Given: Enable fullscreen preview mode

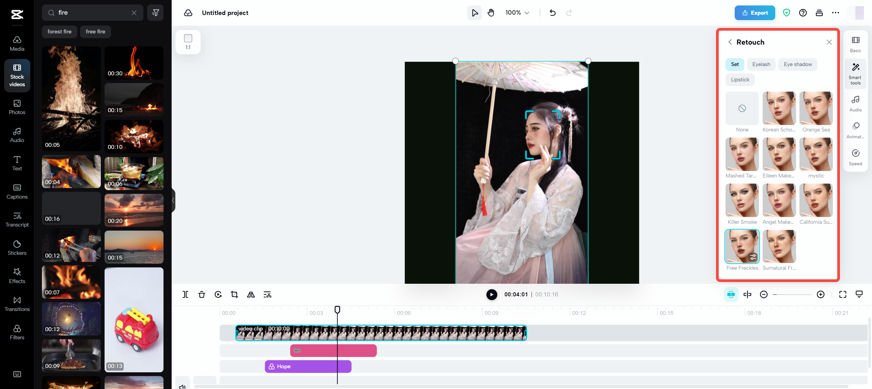Looking at the screenshot, I should click(843, 294).
